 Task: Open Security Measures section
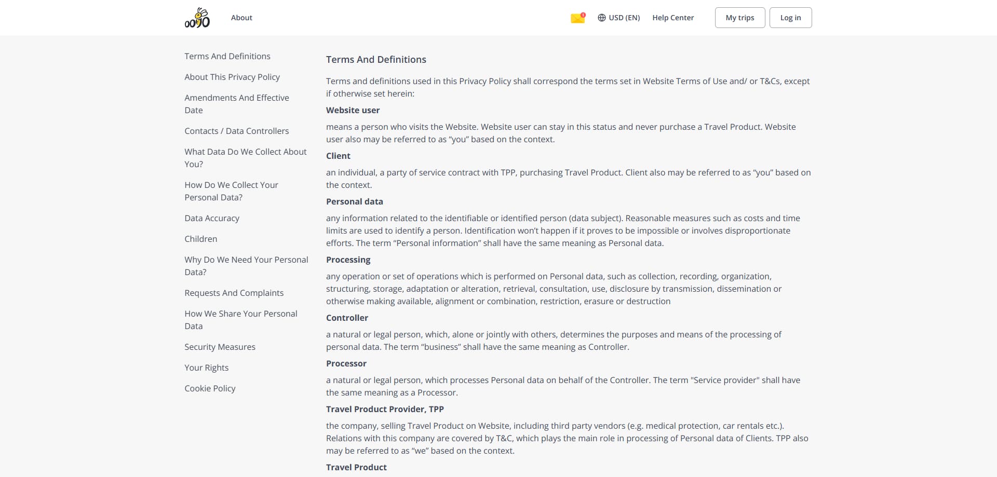tap(220, 347)
